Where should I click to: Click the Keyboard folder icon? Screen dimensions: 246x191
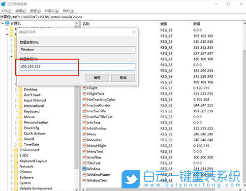click(21, 111)
